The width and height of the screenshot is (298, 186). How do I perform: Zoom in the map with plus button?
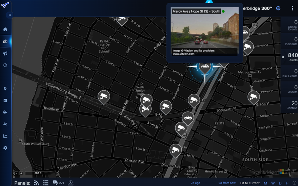click(21, 173)
